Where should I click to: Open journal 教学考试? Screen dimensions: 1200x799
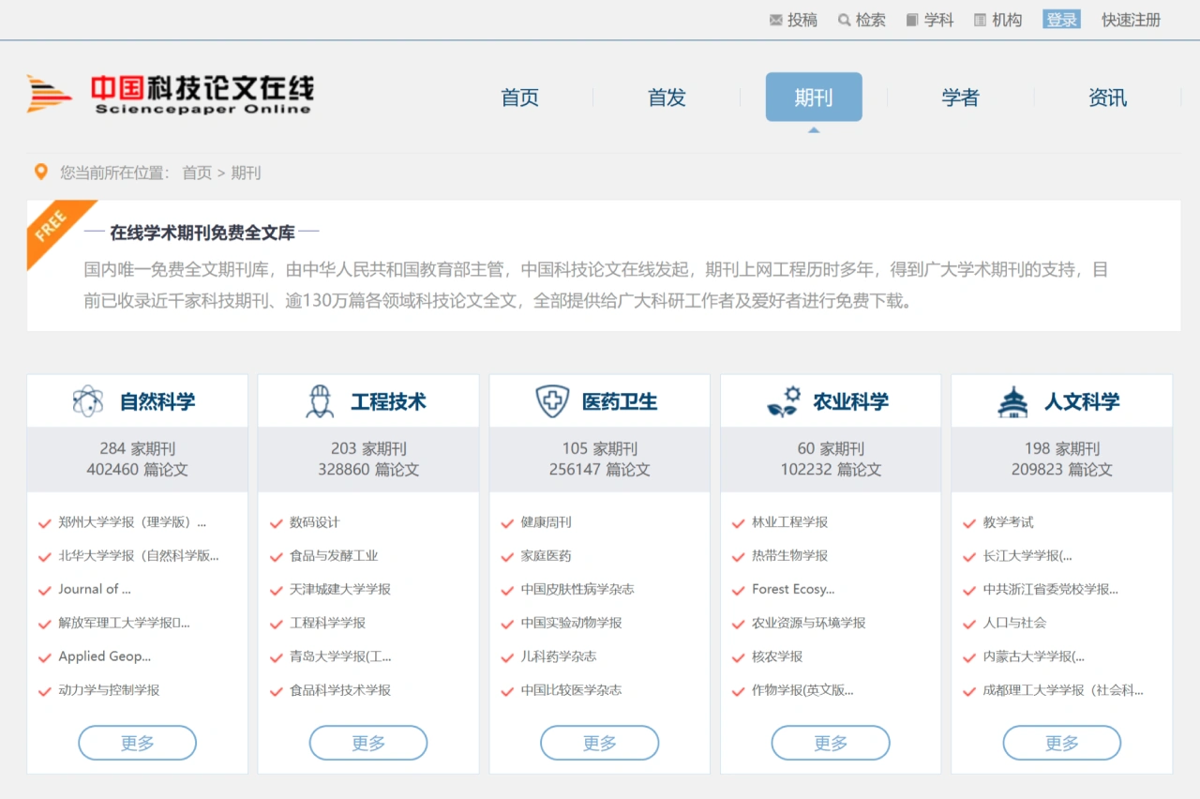(1008, 522)
